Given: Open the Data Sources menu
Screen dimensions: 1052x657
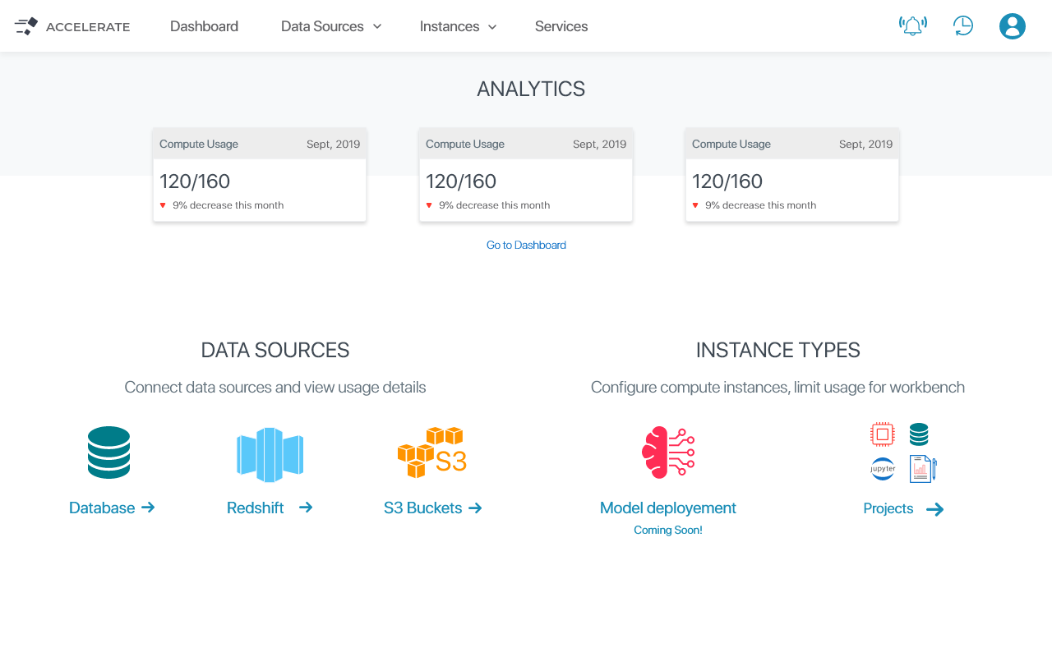Looking at the screenshot, I should click(x=322, y=26).
